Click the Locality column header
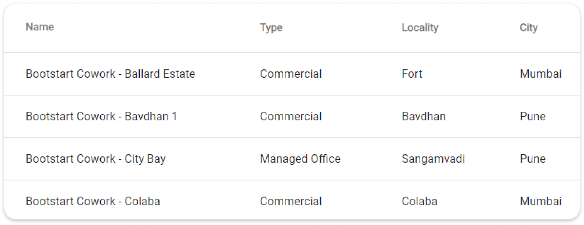The height and width of the screenshot is (225, 584). [x=420, y=27]
